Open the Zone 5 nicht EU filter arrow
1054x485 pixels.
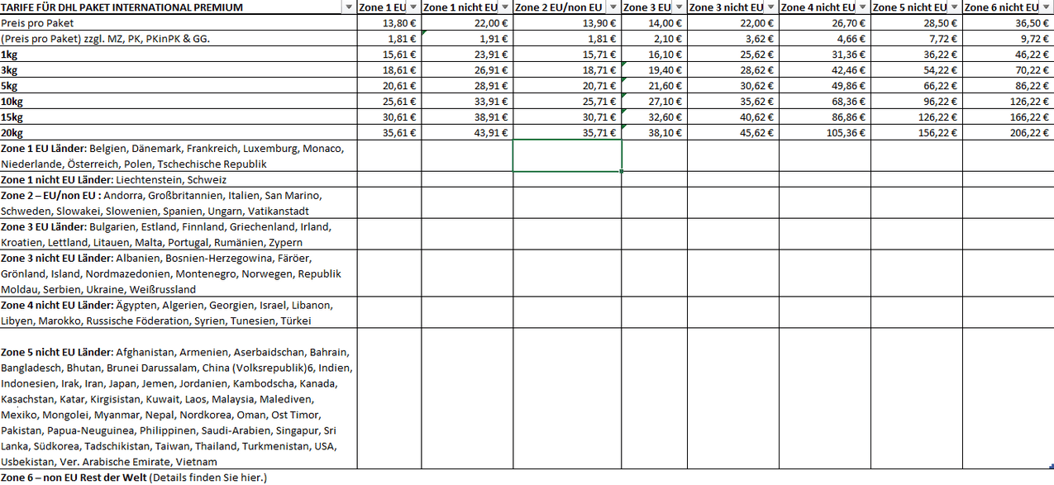(x=955, y=7)
